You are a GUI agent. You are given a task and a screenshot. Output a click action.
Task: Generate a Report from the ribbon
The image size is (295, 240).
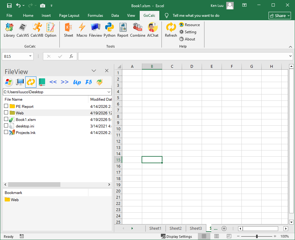tap(123, 30)
